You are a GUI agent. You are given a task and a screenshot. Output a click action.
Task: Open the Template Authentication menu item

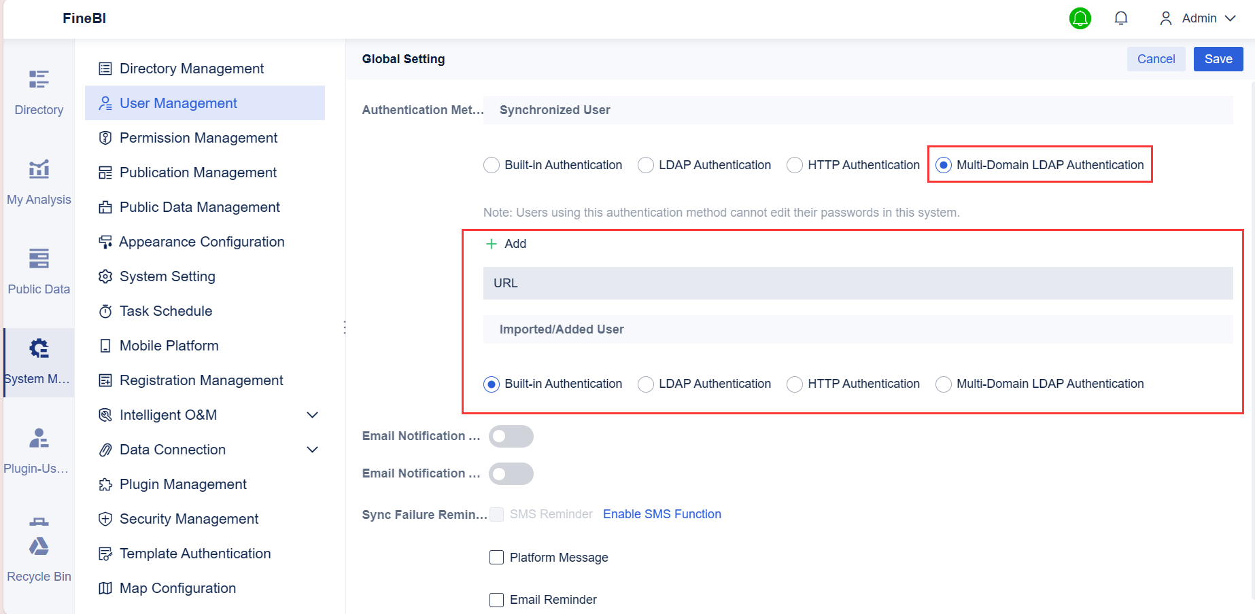tap(195, 553)
